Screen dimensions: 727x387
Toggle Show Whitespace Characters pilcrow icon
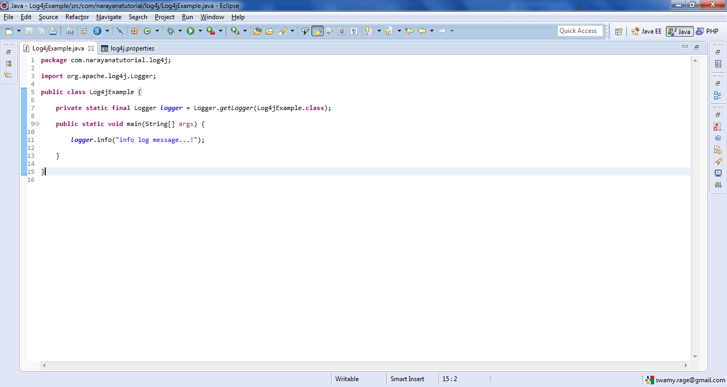tap(354, 31)
